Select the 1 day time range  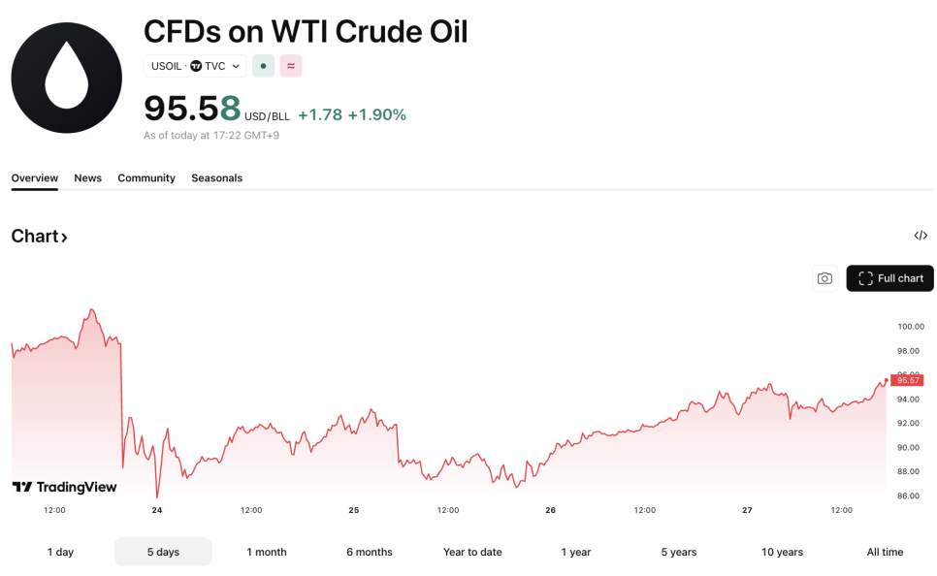60,552
